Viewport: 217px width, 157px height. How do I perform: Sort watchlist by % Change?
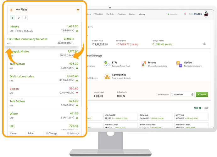52,133
